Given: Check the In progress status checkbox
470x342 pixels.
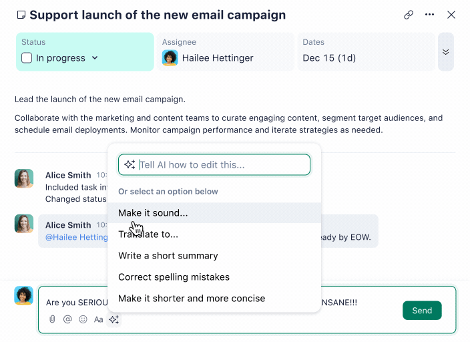Looking at the screenshot, I should 27,58.
